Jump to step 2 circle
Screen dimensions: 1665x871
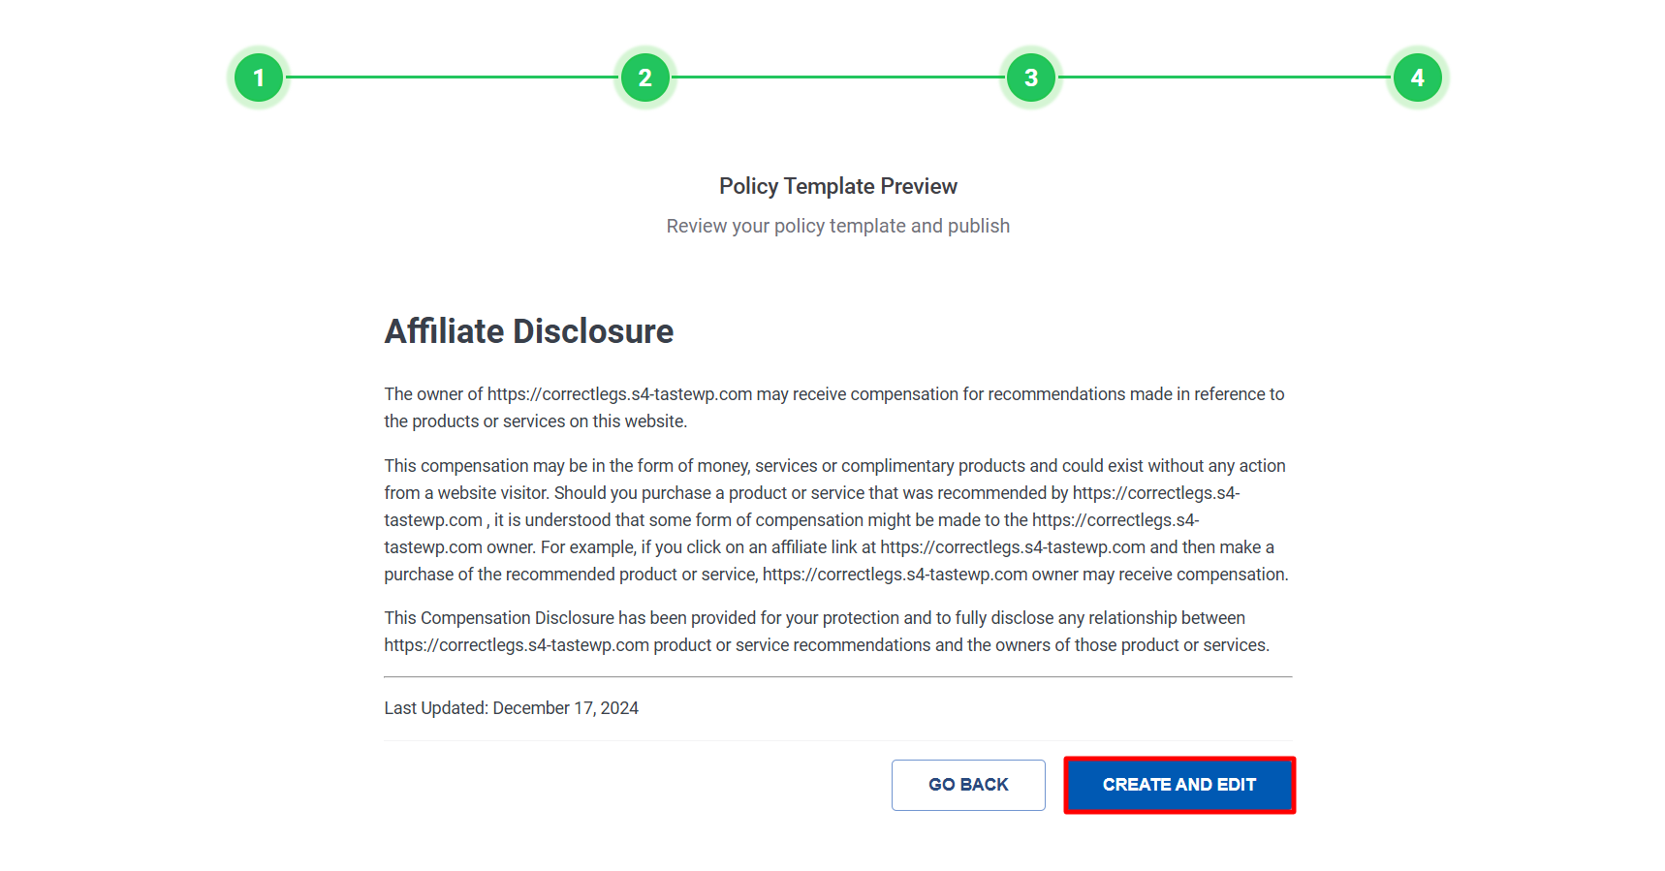point(644,78)
